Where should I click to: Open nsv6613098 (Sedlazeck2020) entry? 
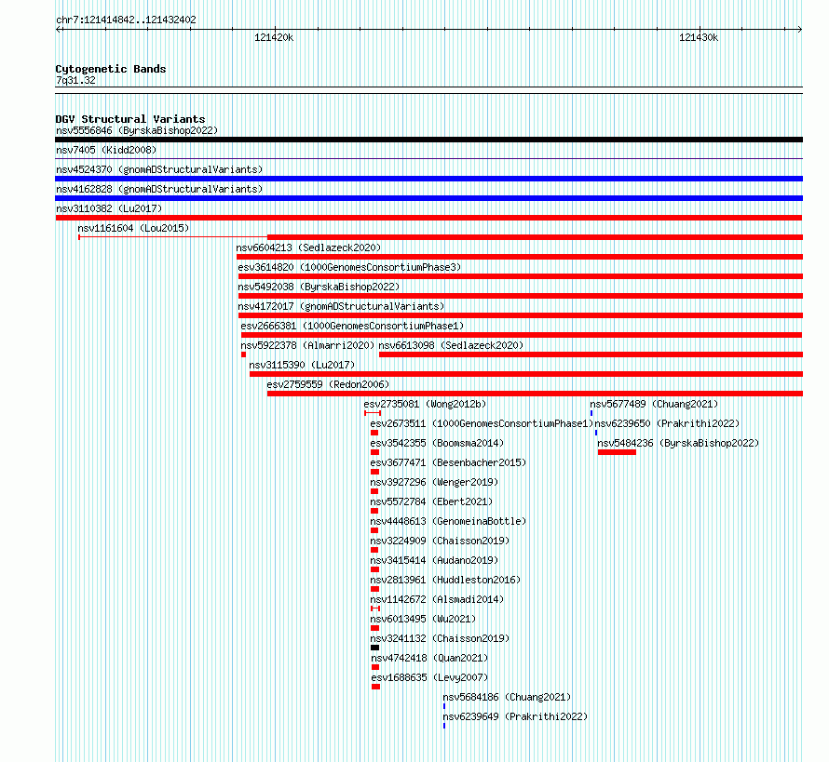(451, 345)
